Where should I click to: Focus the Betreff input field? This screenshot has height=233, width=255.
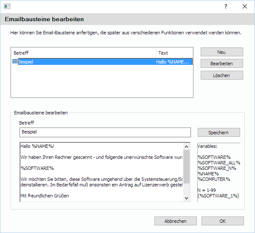105,132
